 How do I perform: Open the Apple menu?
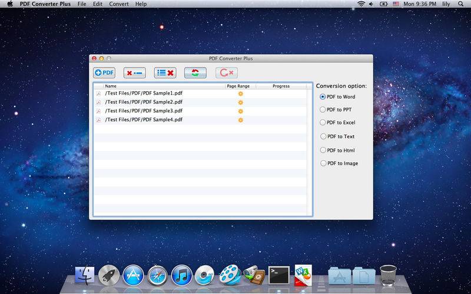[10, 4]
